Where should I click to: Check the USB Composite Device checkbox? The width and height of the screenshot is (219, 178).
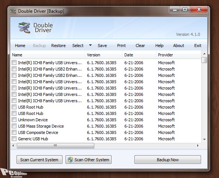tap(14, 132)
